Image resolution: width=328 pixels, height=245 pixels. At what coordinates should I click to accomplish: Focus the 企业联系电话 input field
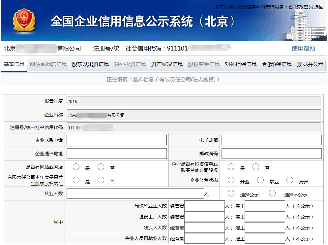117,140
